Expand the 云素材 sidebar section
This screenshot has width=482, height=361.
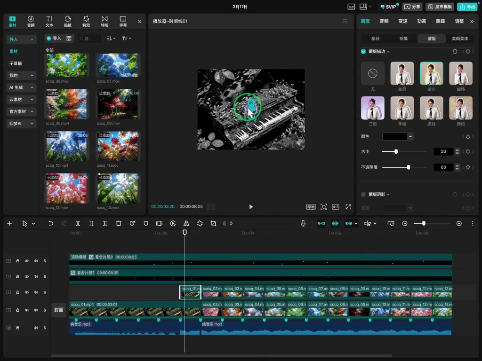[x=21, y=100]
